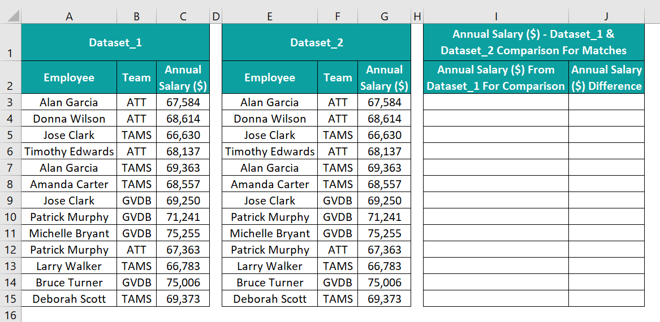Select empty cell I3
660x322 pixels.
tap(496, 102)
